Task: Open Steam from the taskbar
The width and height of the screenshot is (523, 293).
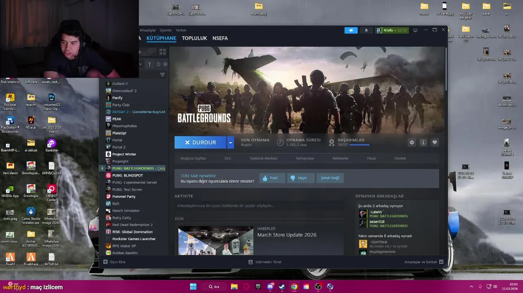Action: (282, 286)
